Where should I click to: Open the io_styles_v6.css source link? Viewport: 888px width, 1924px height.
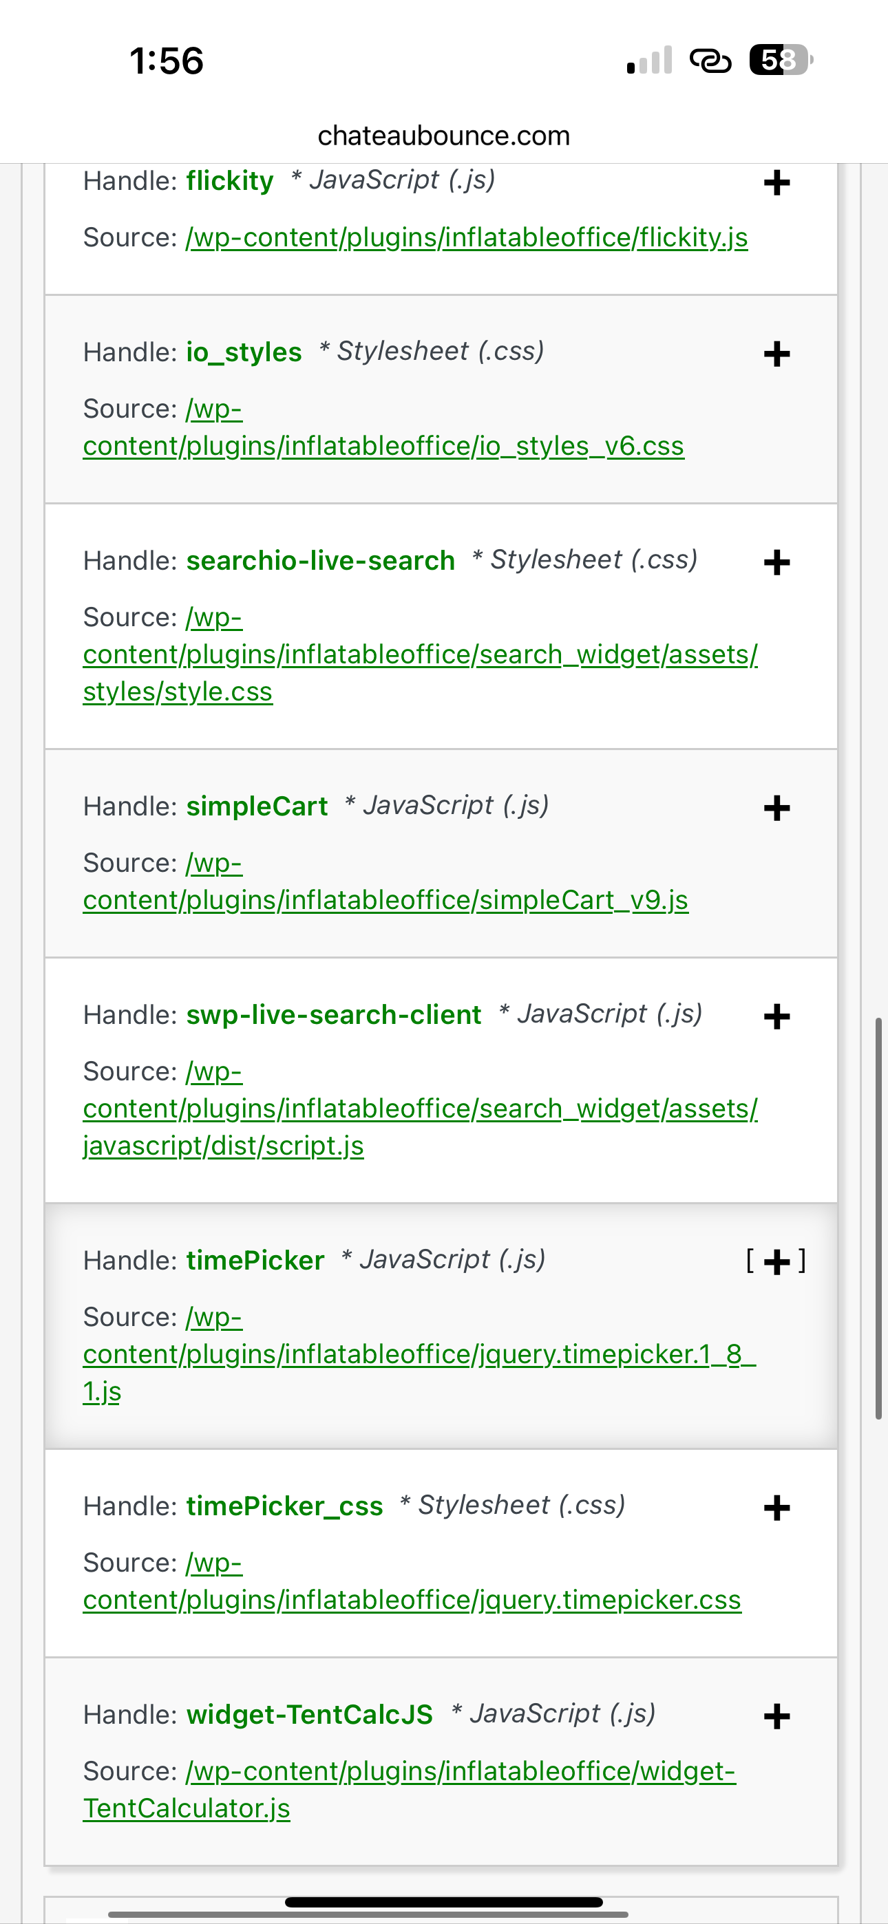pyautogui.click(x=383, y=446)
